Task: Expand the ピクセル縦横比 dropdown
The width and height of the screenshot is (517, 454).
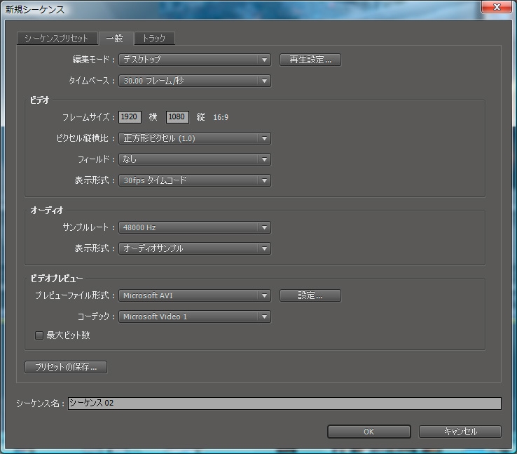Action: pyautogui.click(x=195, y=138)
